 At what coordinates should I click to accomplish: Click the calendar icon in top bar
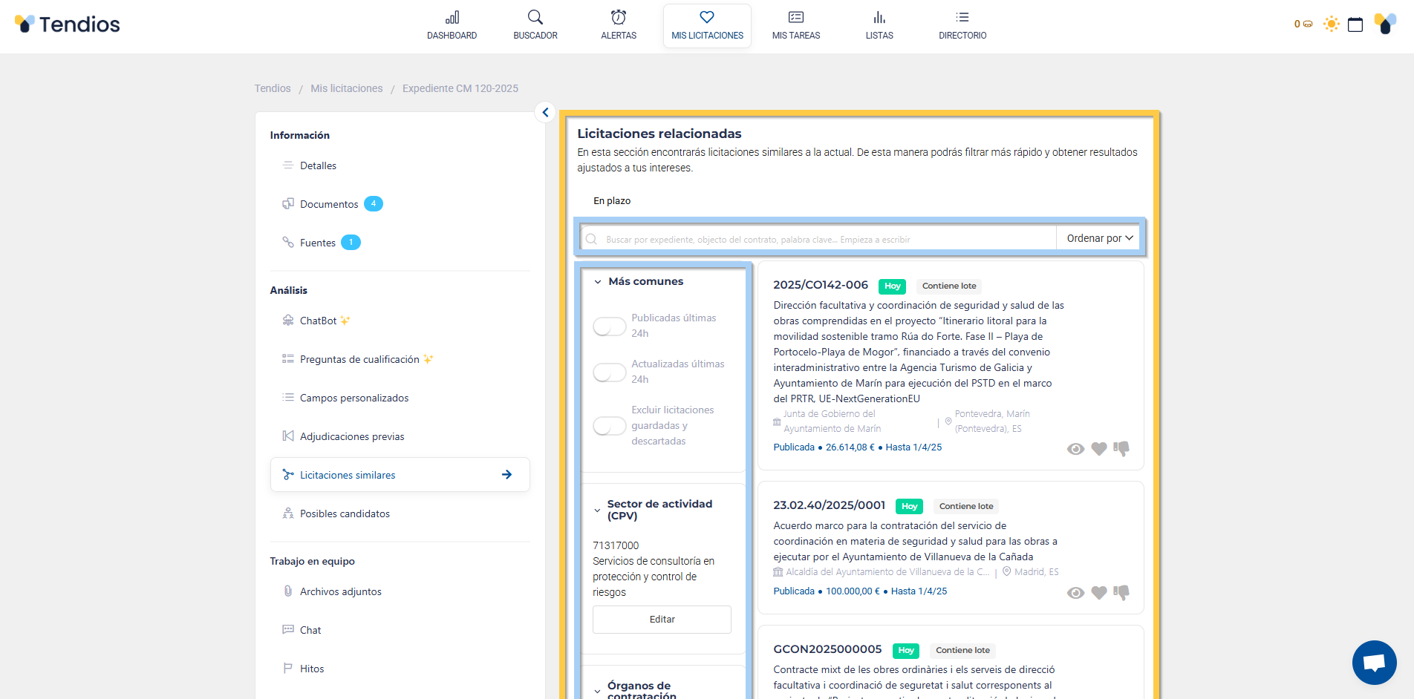pyautogui.click(x=1355, y=24)
